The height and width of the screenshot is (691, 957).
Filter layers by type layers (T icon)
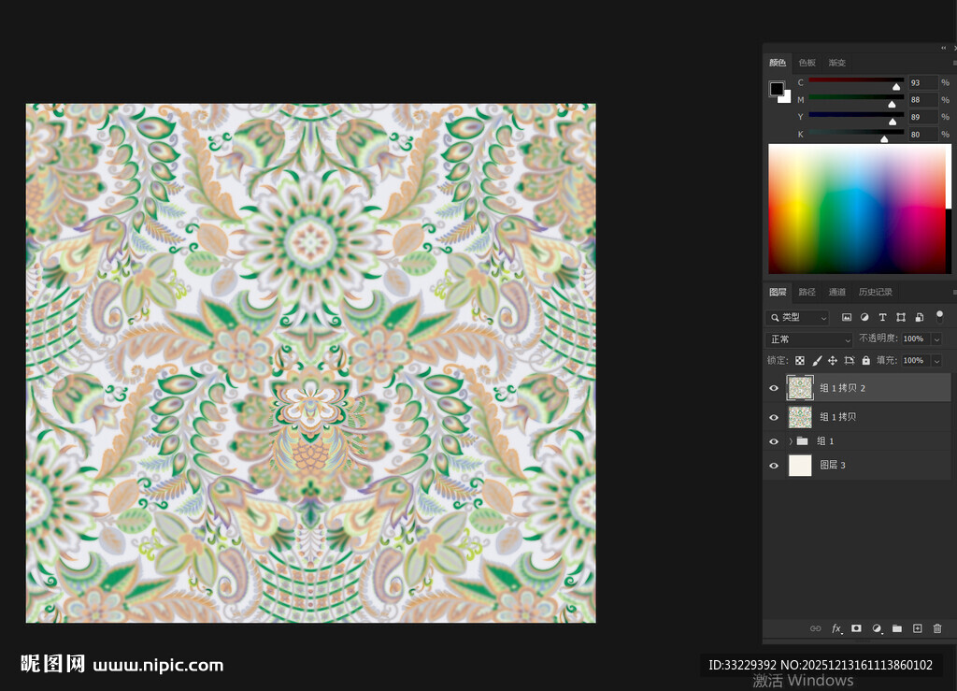[x=882, y=318]
